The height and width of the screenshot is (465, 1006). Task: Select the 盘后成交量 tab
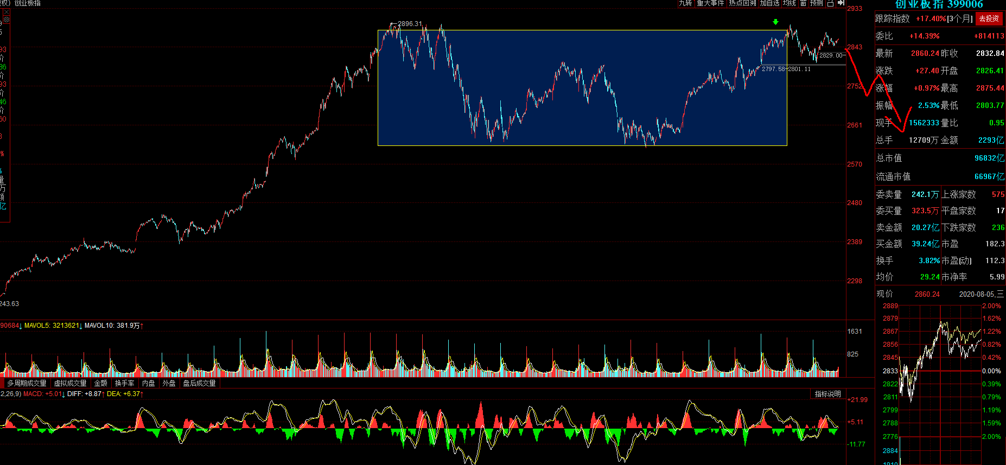pos(199,383)
